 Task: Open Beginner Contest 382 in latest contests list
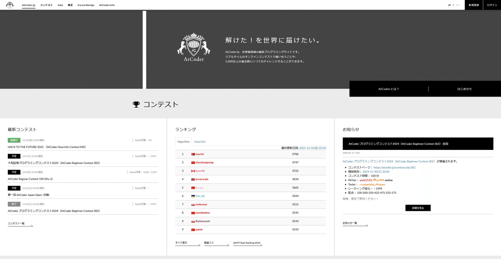(x=54, y=211)
